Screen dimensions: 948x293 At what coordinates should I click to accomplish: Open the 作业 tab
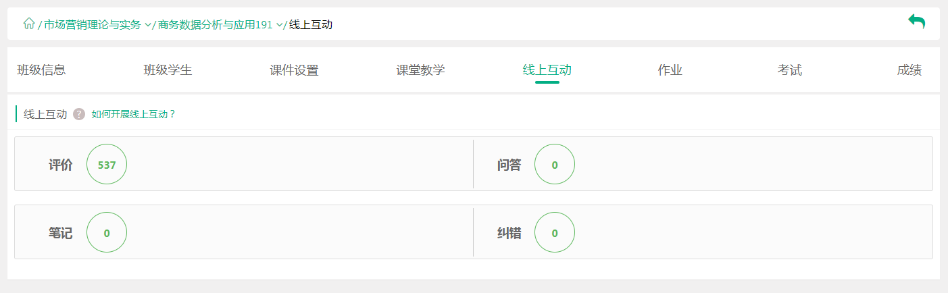(670, 70)
